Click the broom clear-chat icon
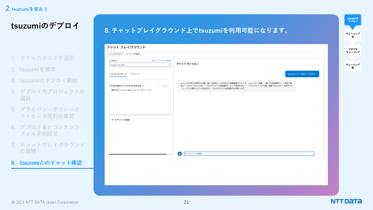 point(180,154)
